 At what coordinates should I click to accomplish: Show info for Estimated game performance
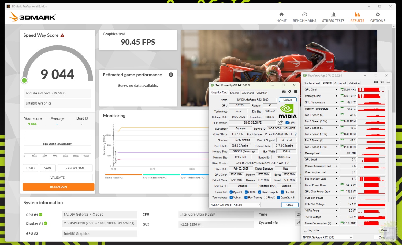coord(171,75)
